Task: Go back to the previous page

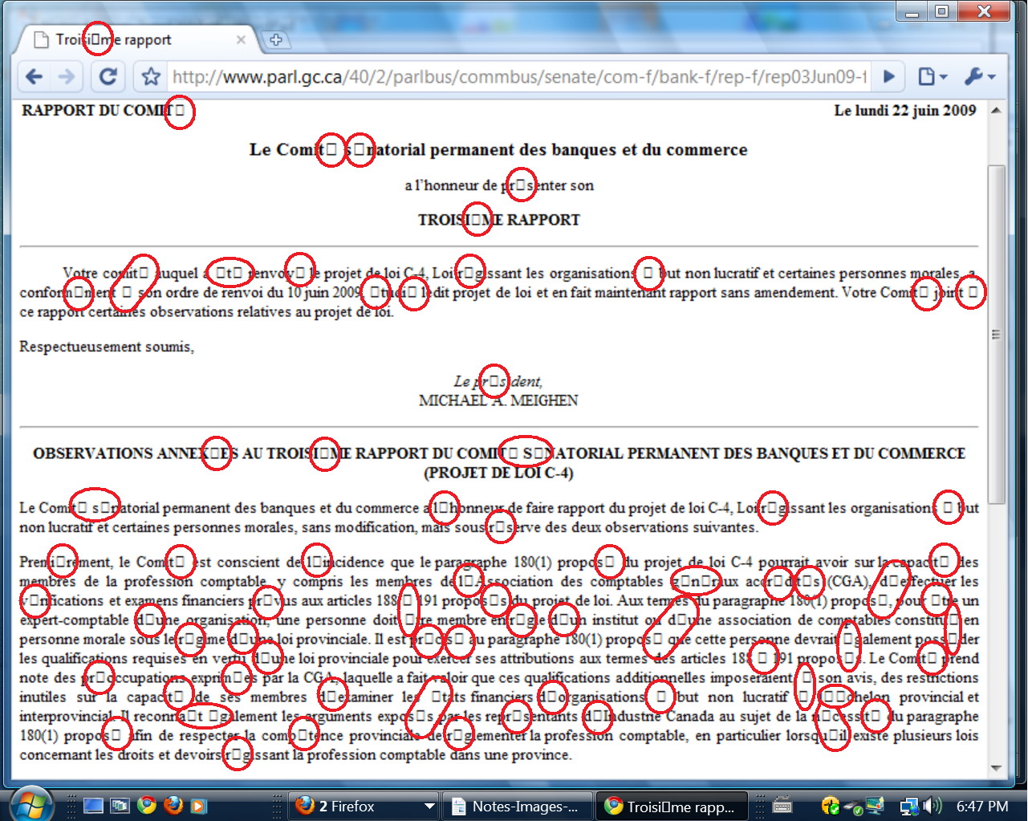Action: (x=34, y=76)
